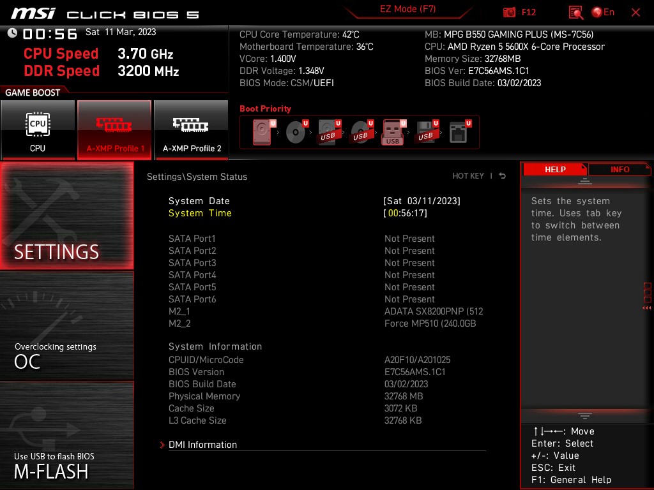Switch to the HELP tab
Screen dimensions: 654x490
click(x=555, y=169)
